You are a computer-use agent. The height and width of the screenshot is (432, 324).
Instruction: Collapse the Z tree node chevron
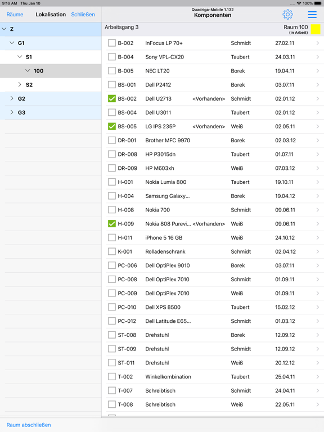4,29
